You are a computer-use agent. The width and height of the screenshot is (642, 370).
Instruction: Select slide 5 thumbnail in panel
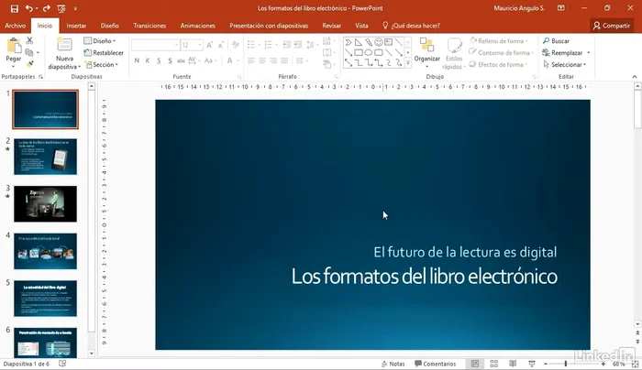click(x=46, y=298)
